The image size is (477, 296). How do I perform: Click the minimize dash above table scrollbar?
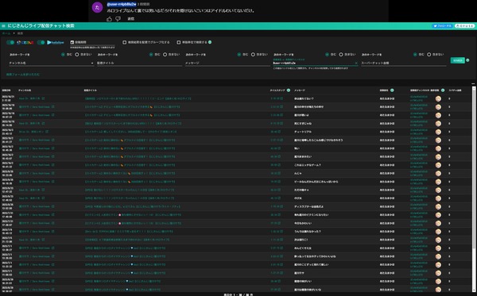tap(473, 83)
